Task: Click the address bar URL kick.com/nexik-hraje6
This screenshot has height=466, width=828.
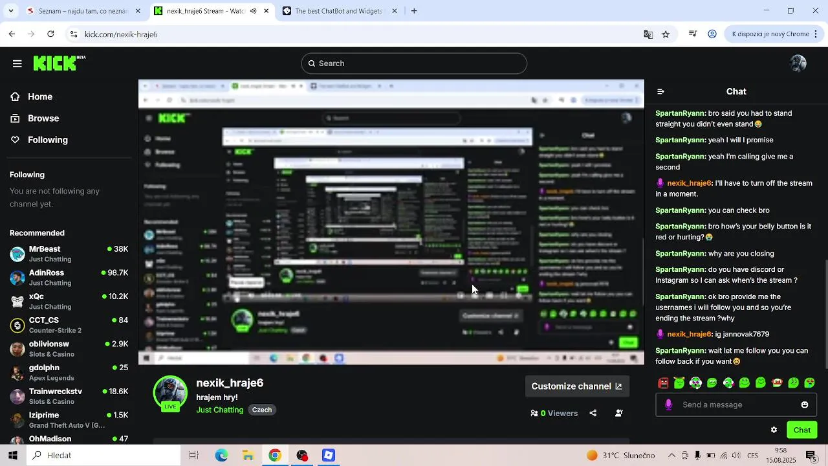Action: pyautogui.click(x=121, y=34)
